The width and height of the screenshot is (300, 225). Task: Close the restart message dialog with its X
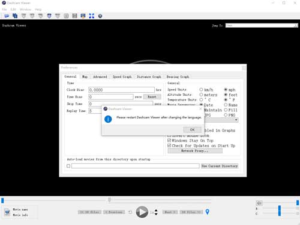200,109
